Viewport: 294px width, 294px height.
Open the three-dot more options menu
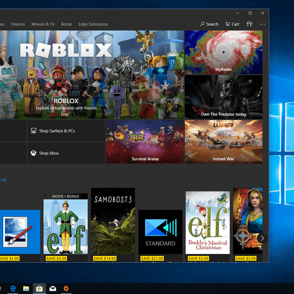coord(262,24)
